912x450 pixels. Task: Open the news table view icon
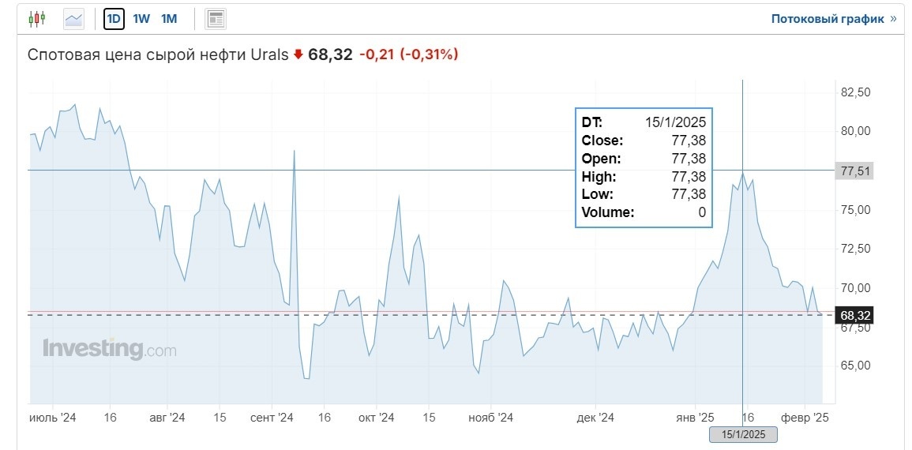(216, 19)
